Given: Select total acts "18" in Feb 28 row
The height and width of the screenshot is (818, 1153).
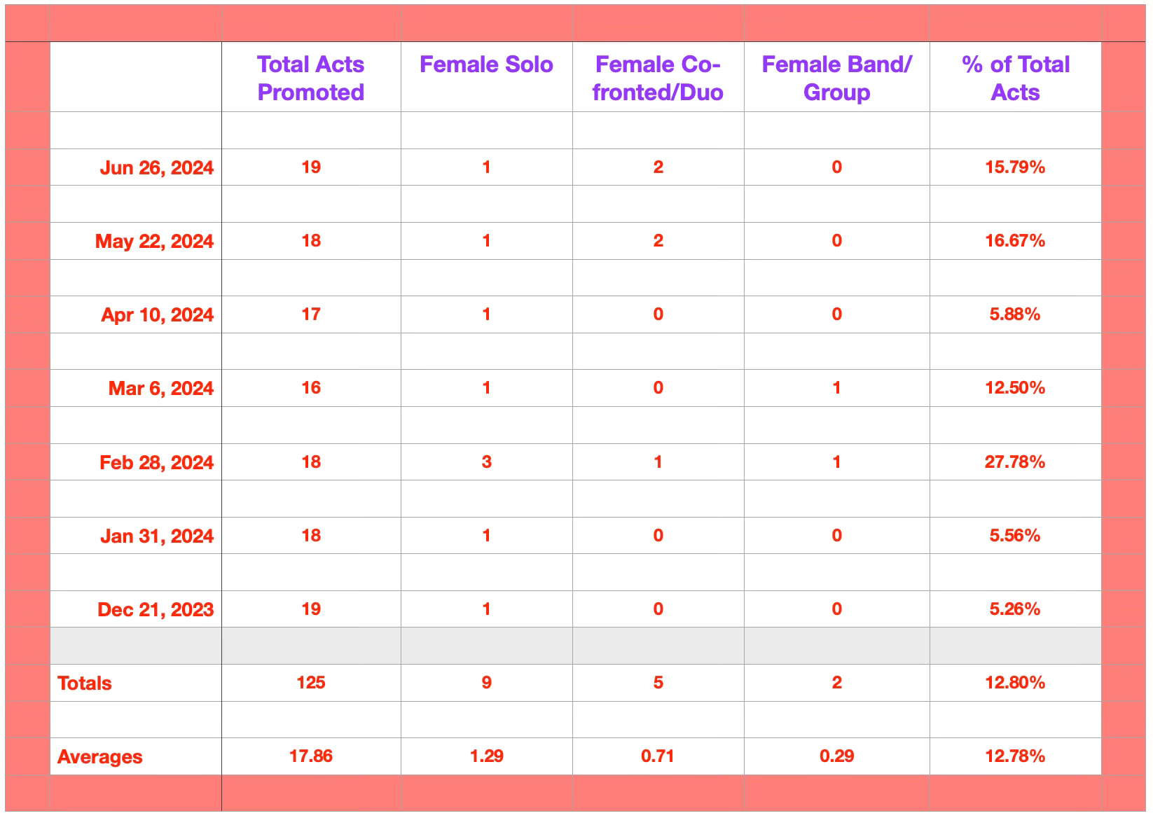Looking at the screenshot, I should (x=311, y=462).
